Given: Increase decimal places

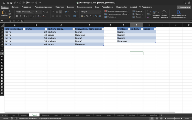Looking at the screenshot, I should coord(96,16).
